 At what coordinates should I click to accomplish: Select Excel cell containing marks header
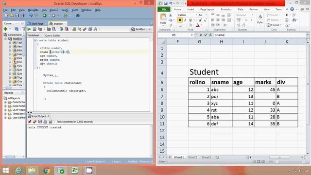tap(265, 82)
